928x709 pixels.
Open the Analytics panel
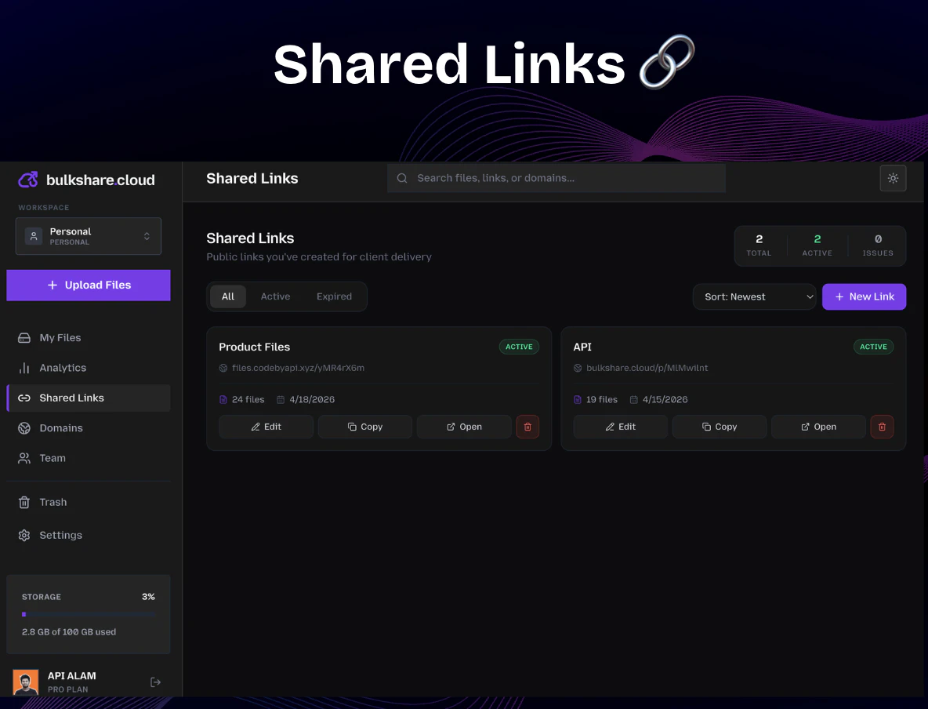tap(63, 367)
